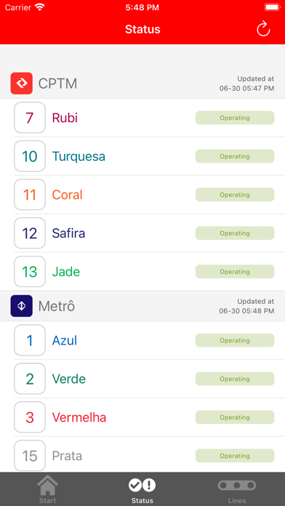Select the Verde line name

point(69,379)
